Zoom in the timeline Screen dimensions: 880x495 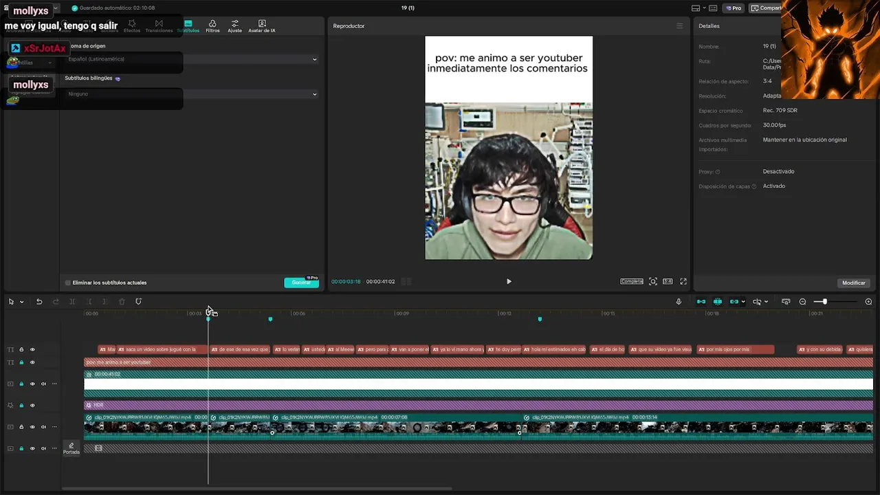tap(868, 302)
